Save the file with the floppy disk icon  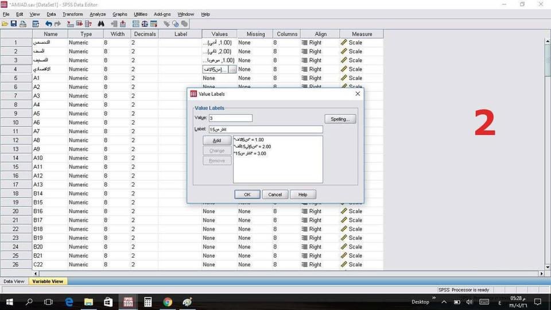14,24
